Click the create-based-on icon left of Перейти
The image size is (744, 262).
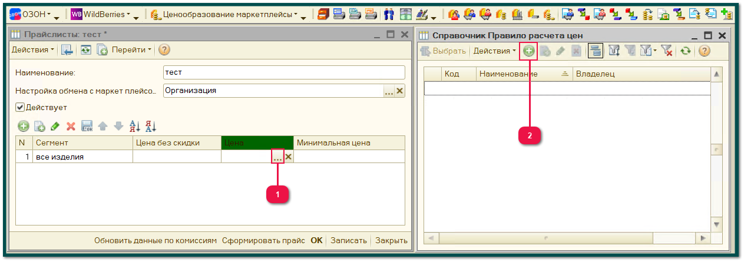pyautogui.click(x=102, y=50)
